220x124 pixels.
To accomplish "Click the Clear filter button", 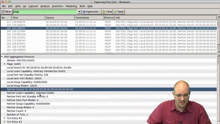I will click(x=107, y=12).
